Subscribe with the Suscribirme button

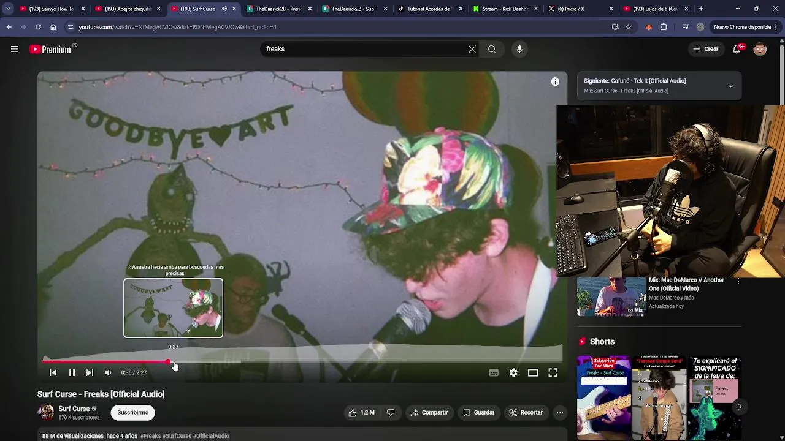click(132, 413)
